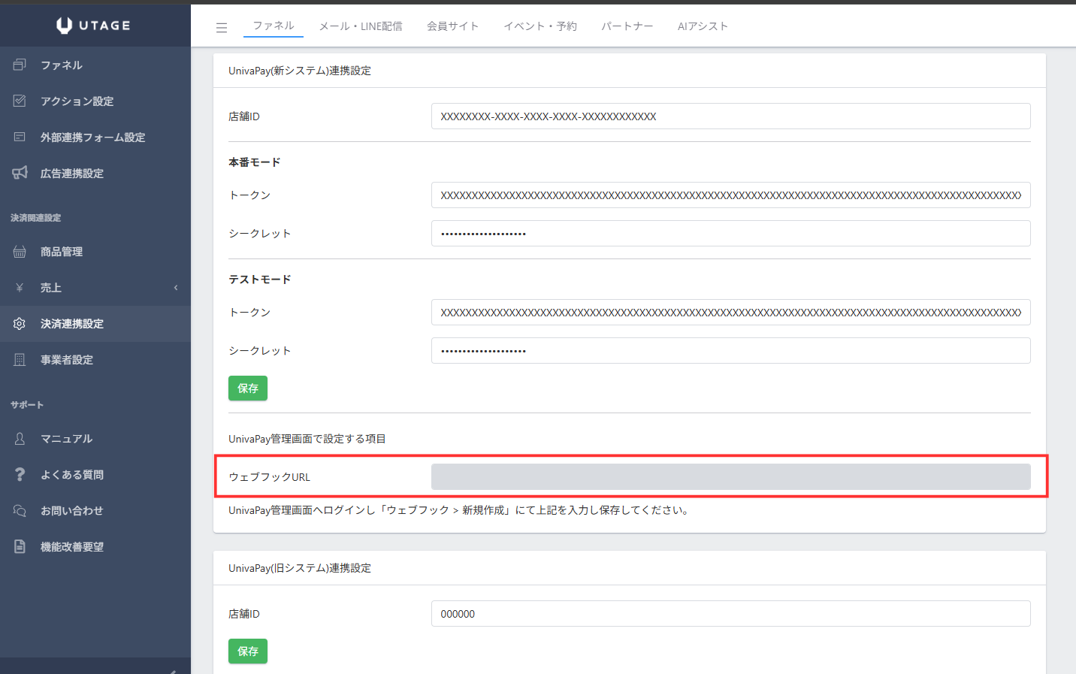Image resolution: width=1076 pixels, height=674 pixels.
Task: Click the new system 店舗ID field
Action: 730,116
